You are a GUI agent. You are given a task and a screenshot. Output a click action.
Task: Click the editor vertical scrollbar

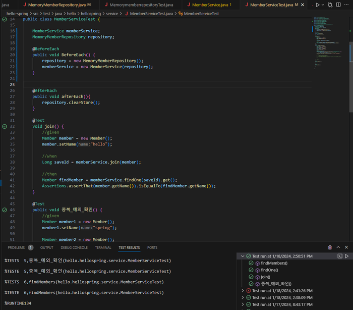351,77
